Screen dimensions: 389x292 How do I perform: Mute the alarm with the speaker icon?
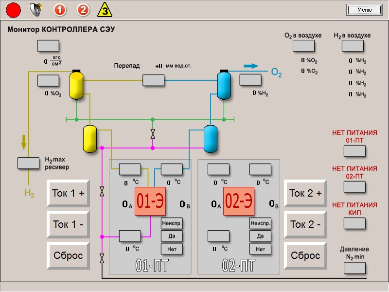pos(36,9)
